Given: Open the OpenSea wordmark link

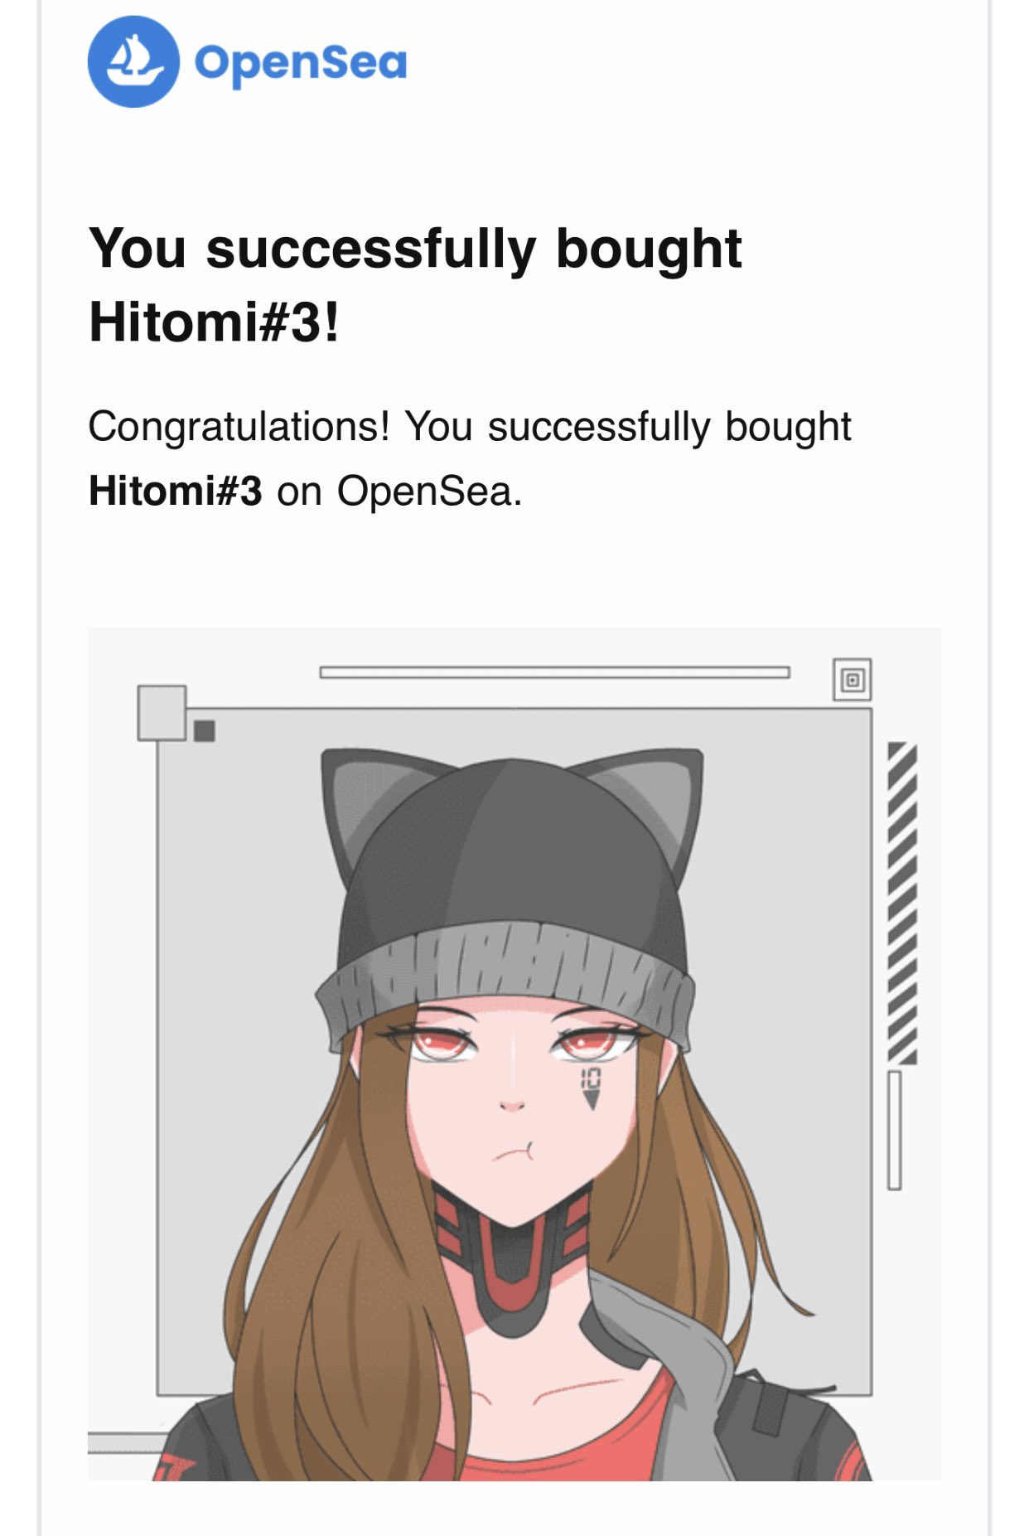Looking at the screenshot, I should 301,64.
